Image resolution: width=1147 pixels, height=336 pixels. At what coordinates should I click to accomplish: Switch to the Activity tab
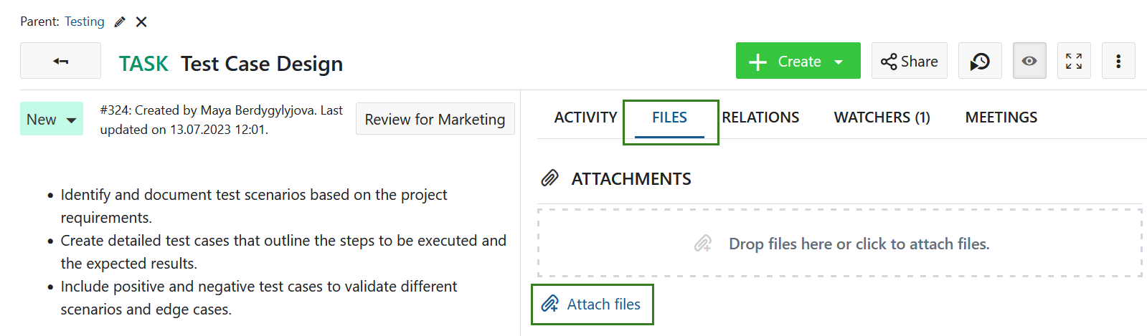(585, 117)
